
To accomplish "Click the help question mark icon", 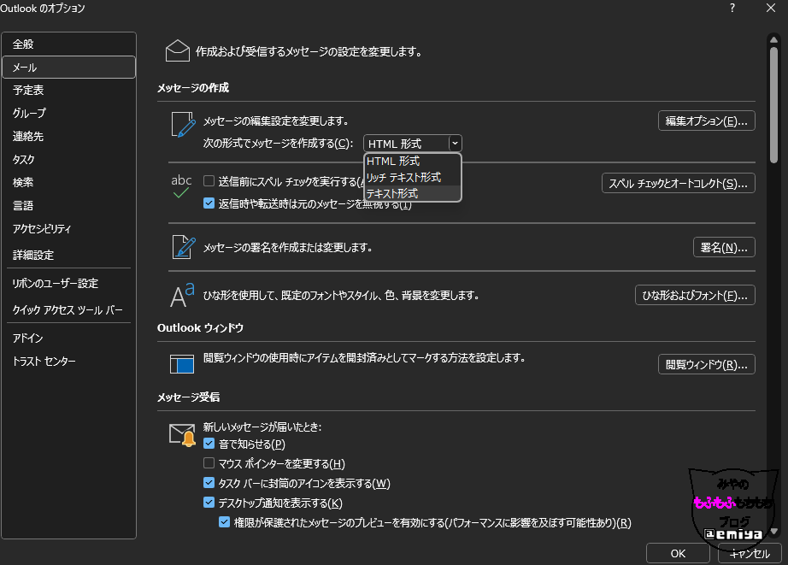I will click(x=732, y=9).
